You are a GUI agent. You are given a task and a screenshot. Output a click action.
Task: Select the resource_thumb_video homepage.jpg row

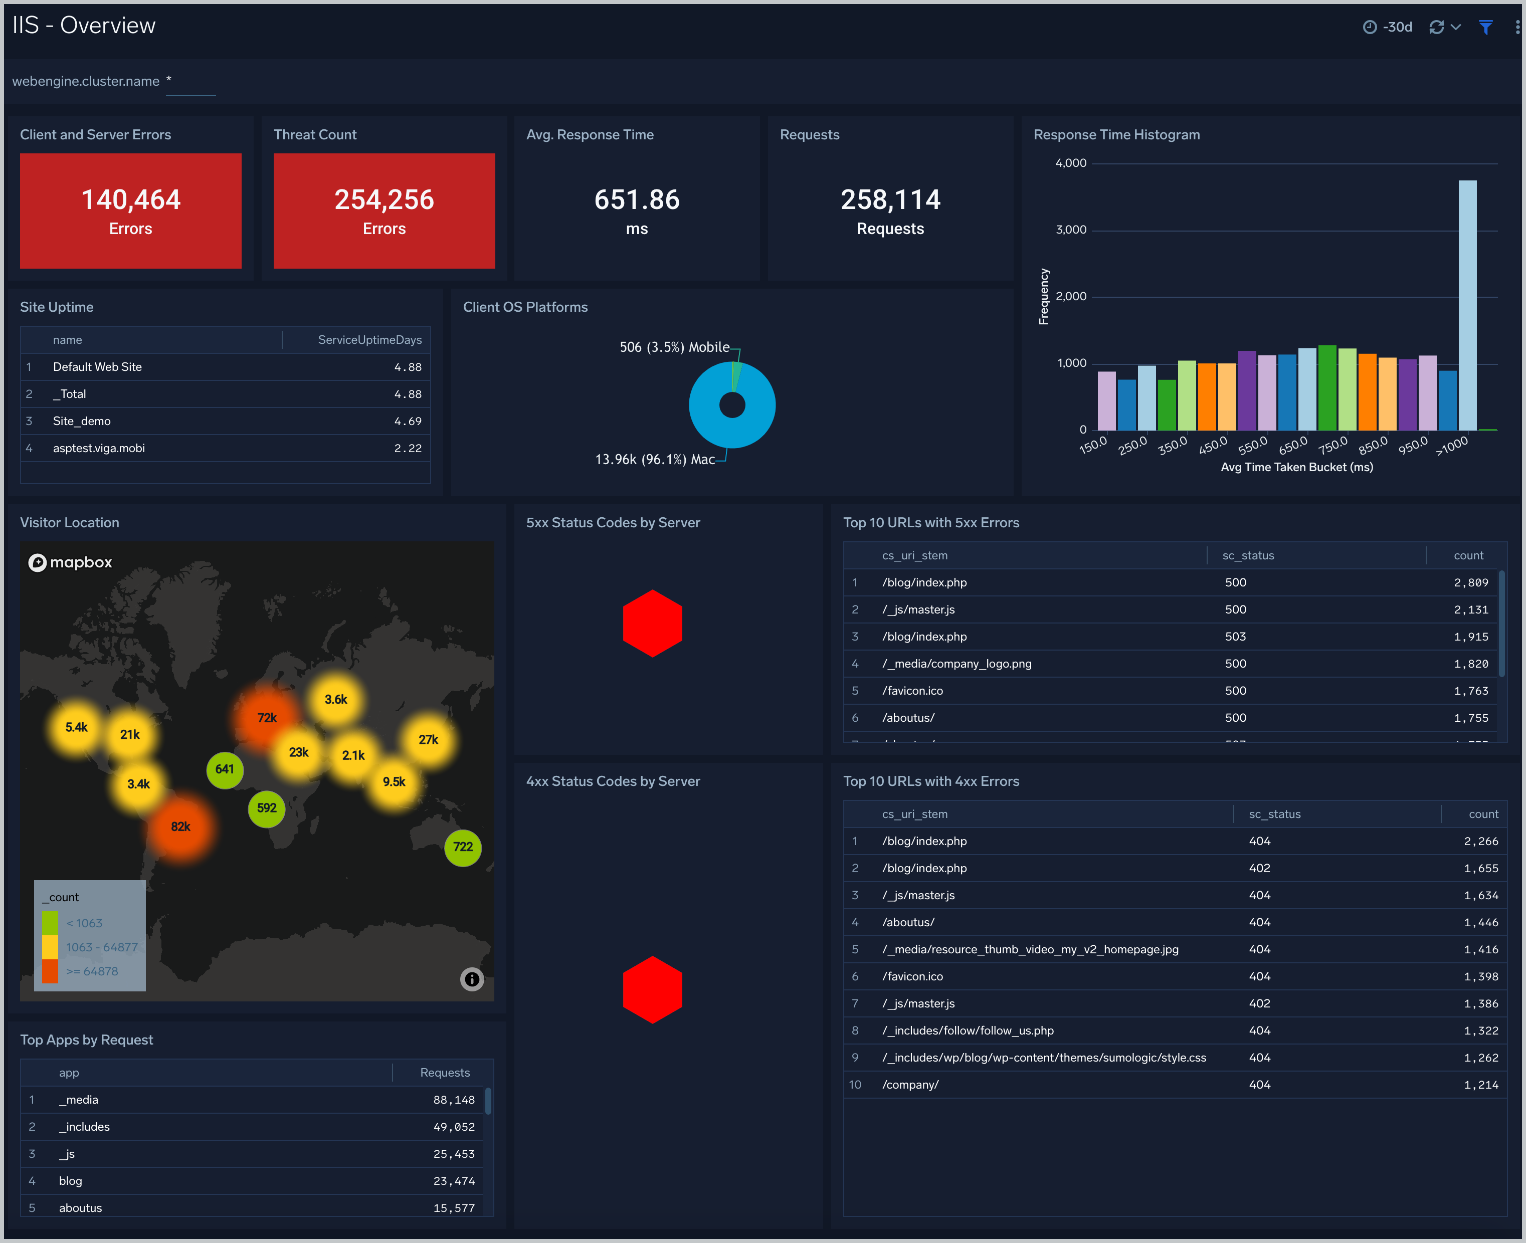pyautogui.click(x=1175, y=949)
